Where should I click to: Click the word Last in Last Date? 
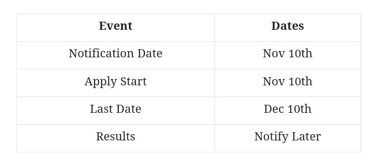tap(99, 109)
